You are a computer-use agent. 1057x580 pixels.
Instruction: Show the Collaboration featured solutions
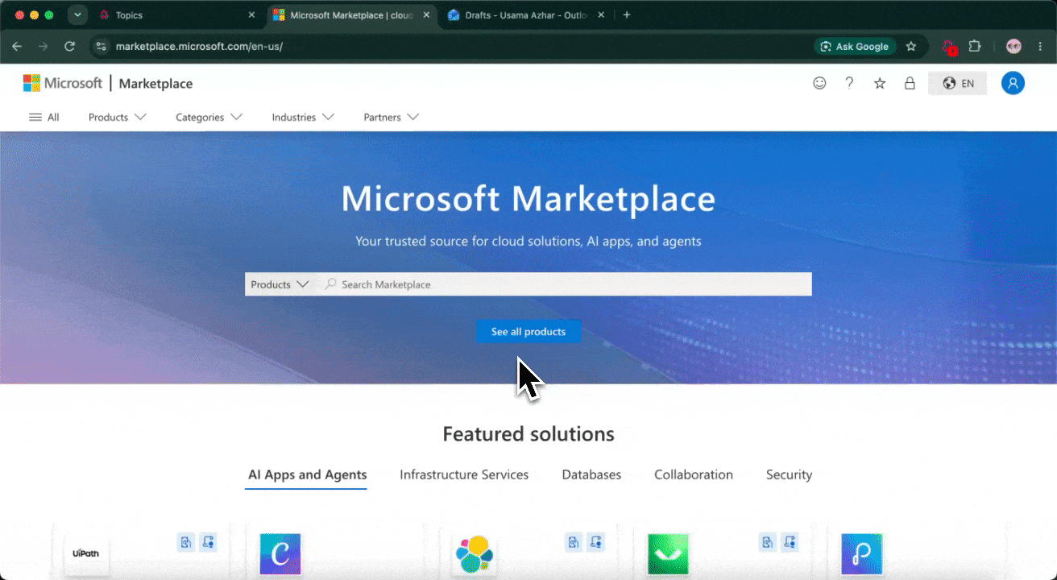pyautogui.click(x=694, y=475)
